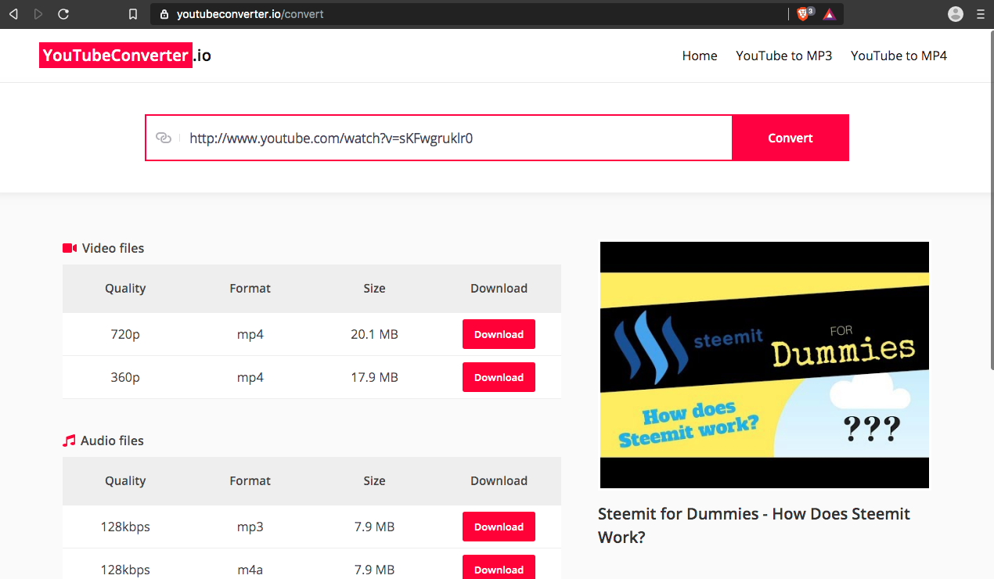
Task: Bookmark the page with the bookmark icon
Action: click(x=133, y=14)
